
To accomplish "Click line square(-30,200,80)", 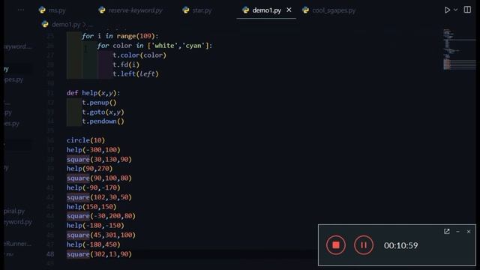I will [101, 216].
